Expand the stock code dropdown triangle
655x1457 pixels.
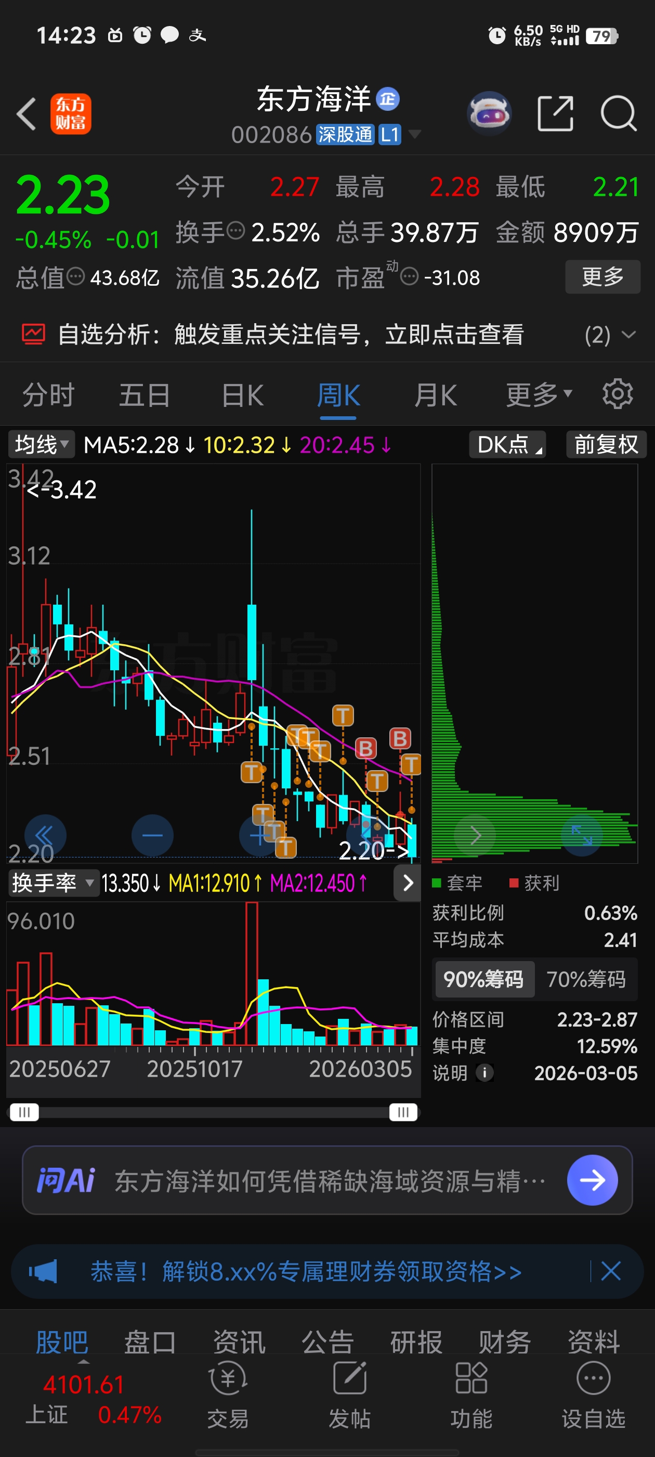point(415,135)
